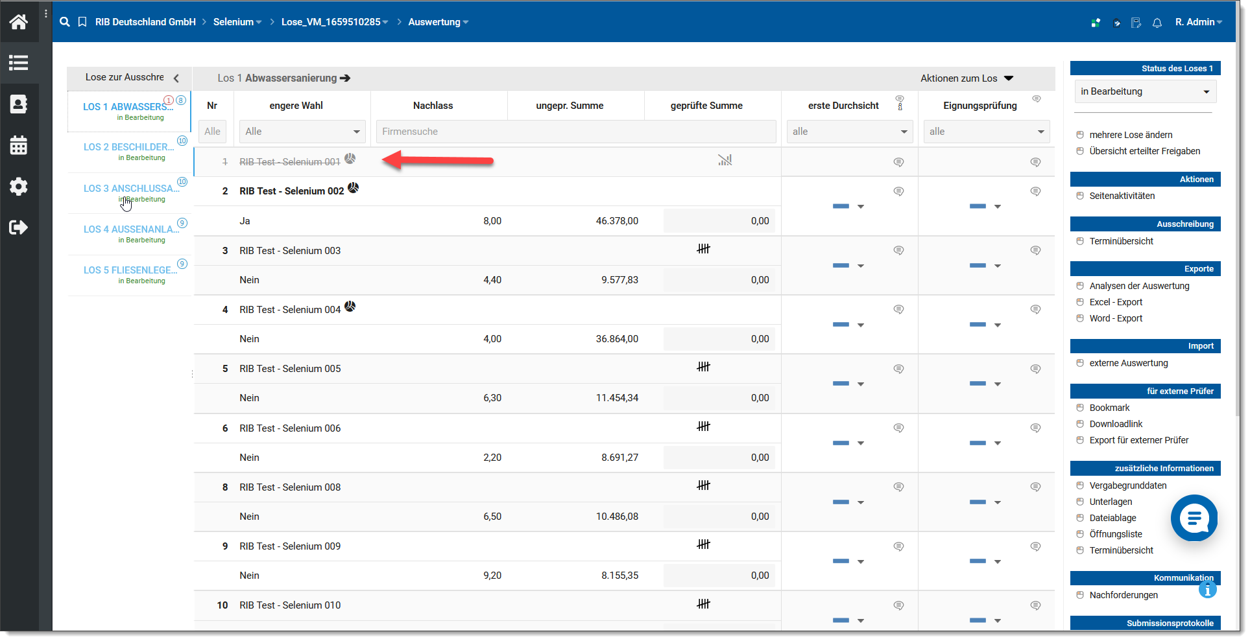The height and width of the screenshot is (641, 1250).
Task: Expand the engere Wahl 'Alle' filter dropdown
Action: (302, 132)
